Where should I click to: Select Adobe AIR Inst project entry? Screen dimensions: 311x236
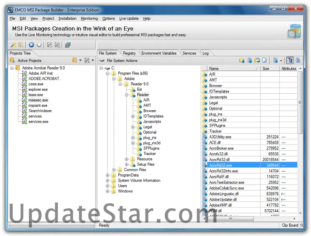[x=41, y=74]
